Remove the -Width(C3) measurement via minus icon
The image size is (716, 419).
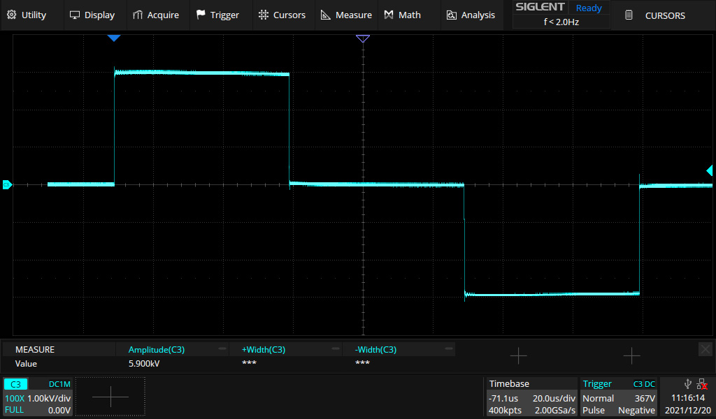448,348
